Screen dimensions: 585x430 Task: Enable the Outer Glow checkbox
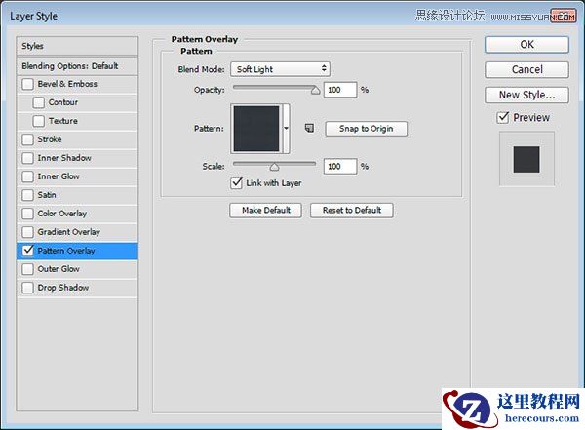(x=27, y=269)
